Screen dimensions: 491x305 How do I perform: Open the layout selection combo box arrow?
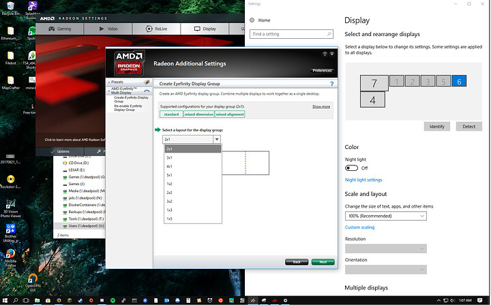coord(217,140)
